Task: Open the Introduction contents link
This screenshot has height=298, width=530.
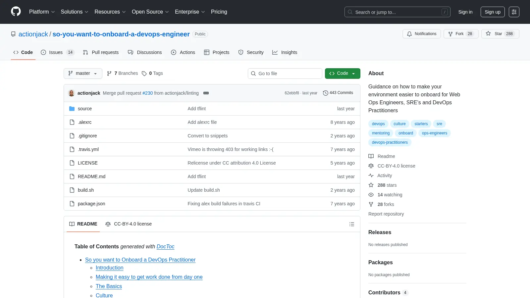Action: point(109,268)
